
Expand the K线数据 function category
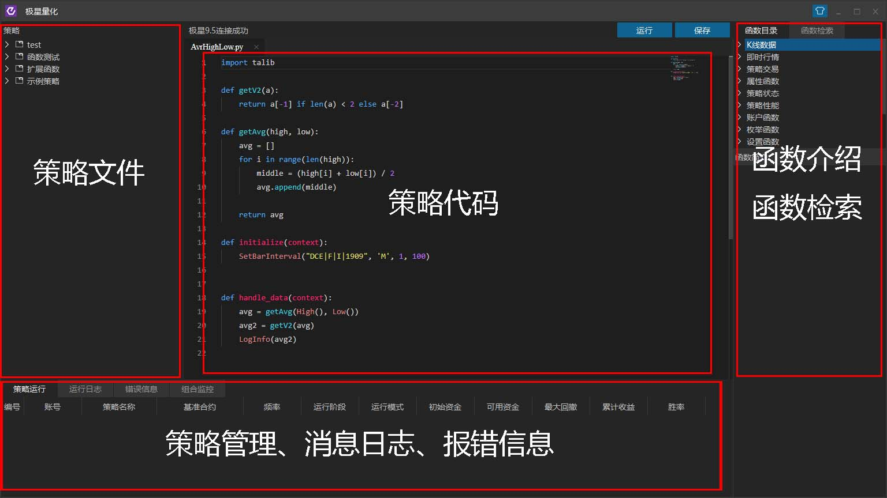coord(740,44)
